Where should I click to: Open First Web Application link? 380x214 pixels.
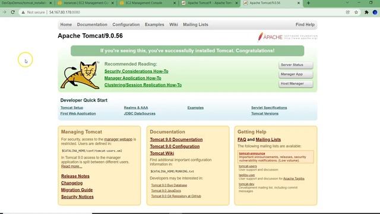tap(78, 114)
